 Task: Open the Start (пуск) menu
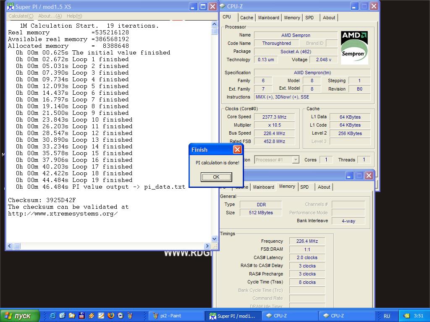[x=20, y=316]
